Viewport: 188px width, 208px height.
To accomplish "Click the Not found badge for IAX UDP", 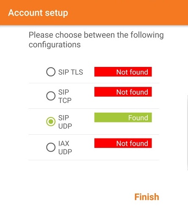I will [123, 143].
